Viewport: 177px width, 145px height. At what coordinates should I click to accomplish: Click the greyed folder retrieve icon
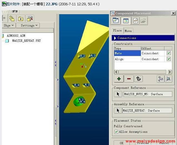point(143,21)
